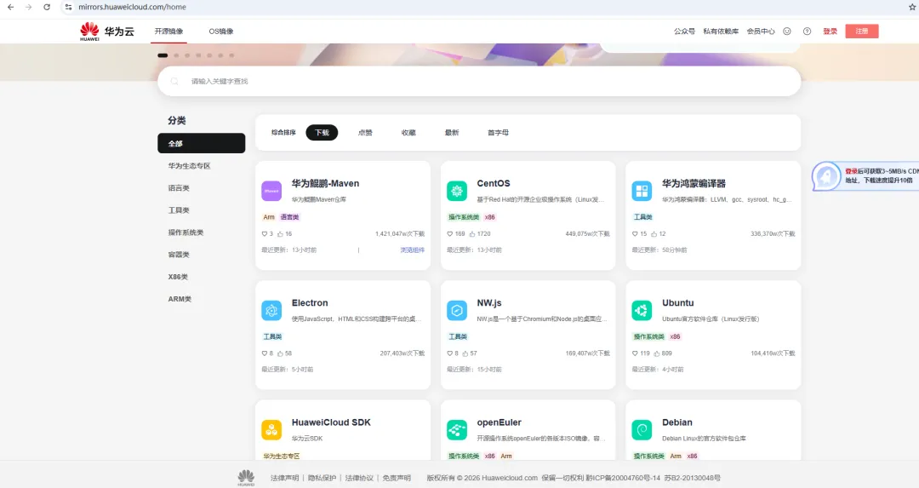Click the 注册 register button
The width and height of the screenshot is (919, 488).
pyautogui.click(x=861, y=32)
